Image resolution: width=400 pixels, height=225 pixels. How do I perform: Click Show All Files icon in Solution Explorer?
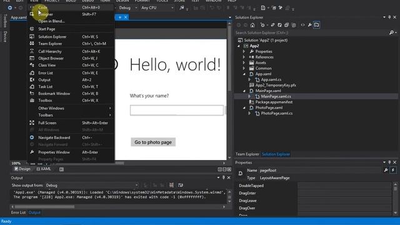(294, 25)
